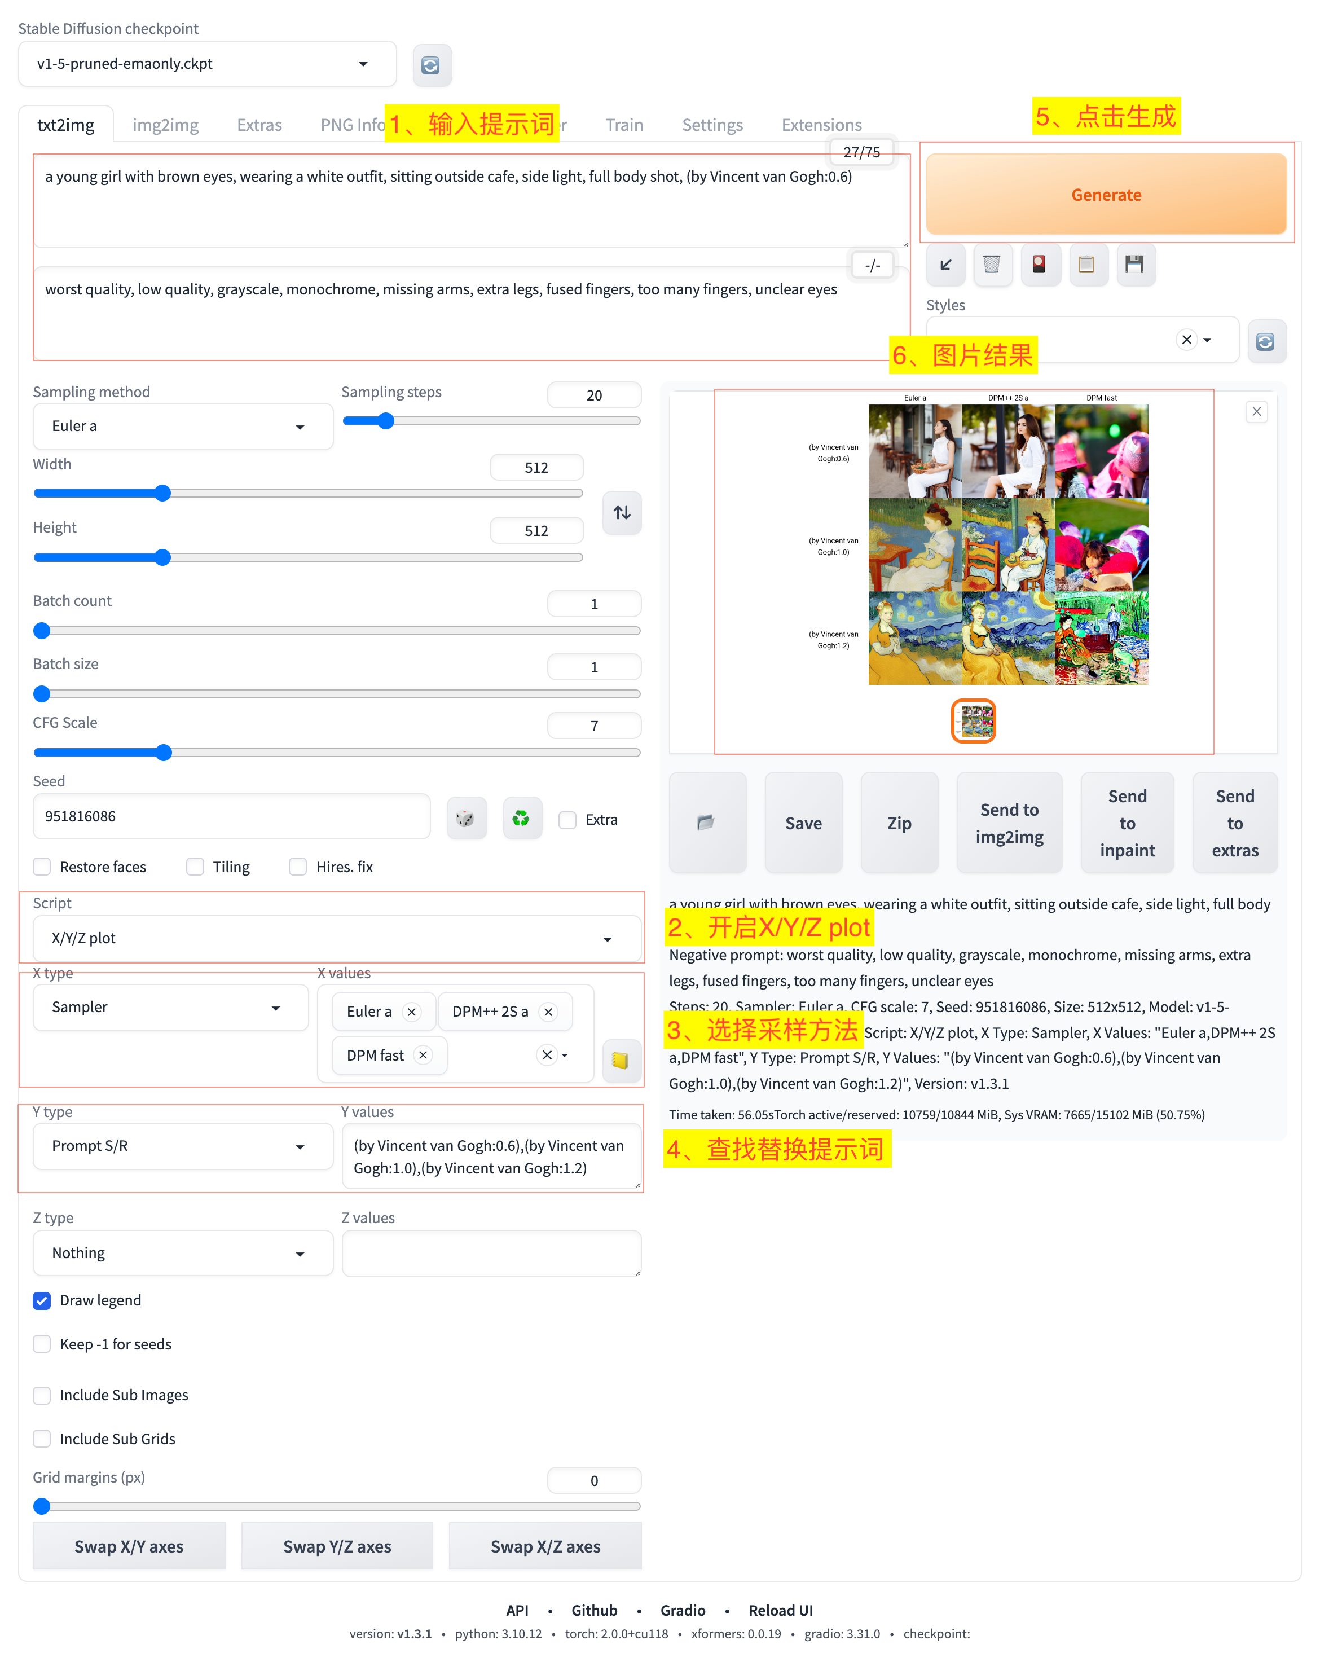
Task: Uncheck the Draw legend checkbox
Action: pyautogui.click(x=42, y=1302)
